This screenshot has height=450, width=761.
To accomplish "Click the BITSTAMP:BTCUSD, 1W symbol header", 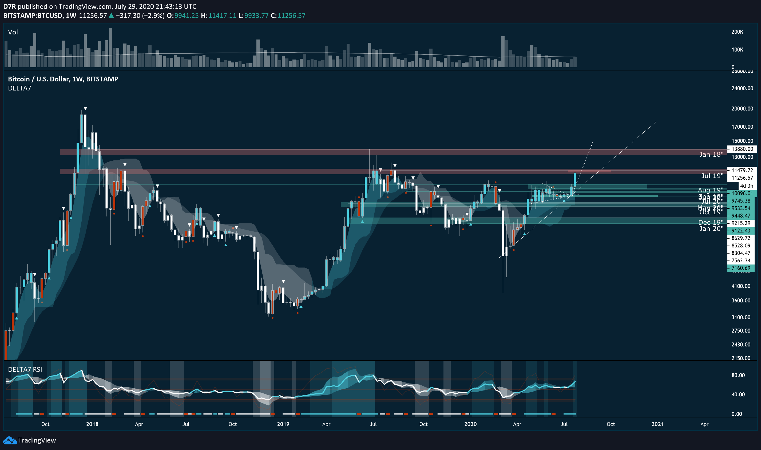I will [x=40, y=15].
